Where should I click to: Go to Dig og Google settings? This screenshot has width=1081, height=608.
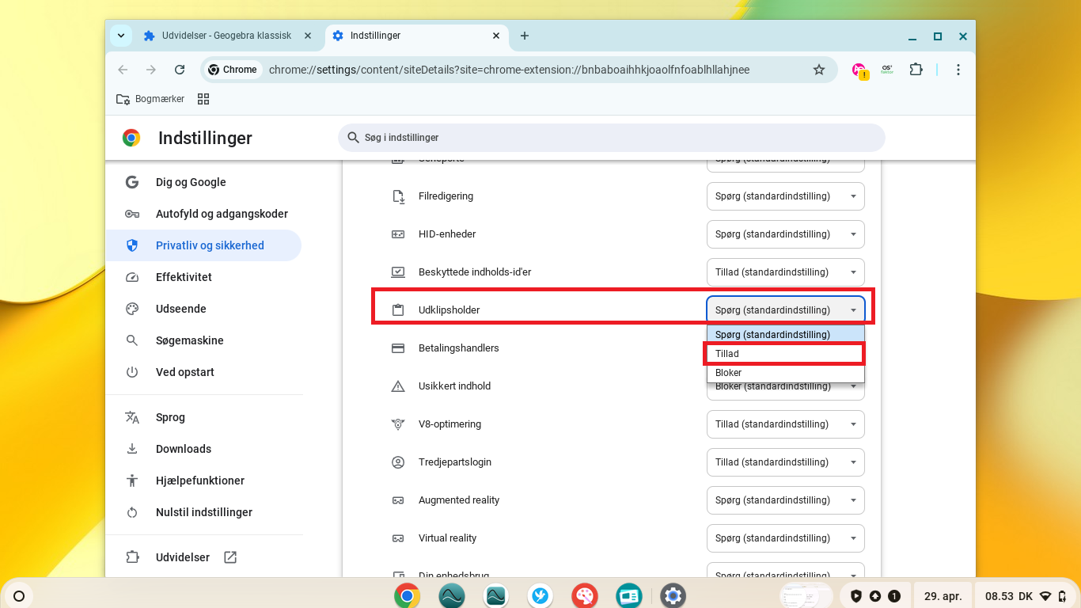(191, 182)
